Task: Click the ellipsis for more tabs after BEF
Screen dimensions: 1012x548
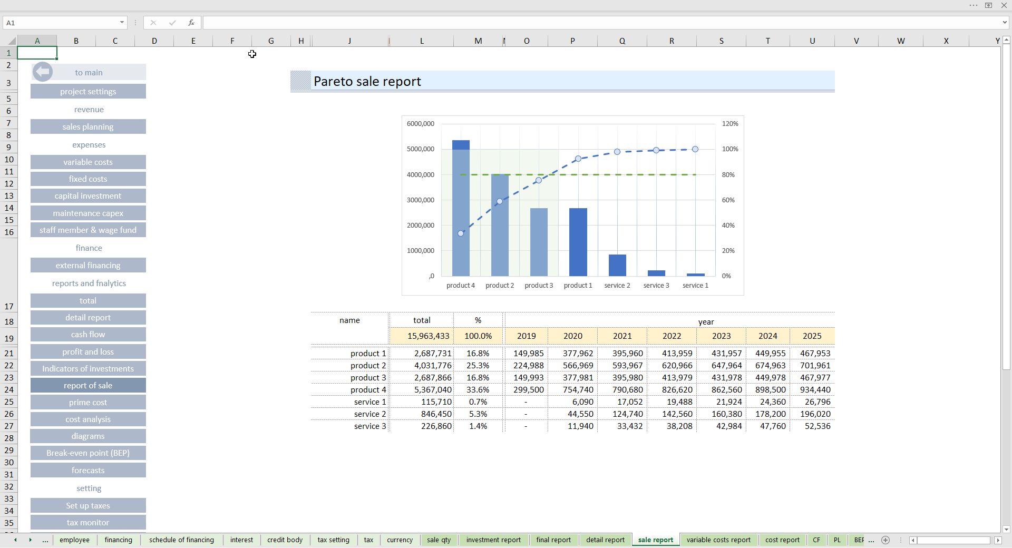Action: [x=871, y=540]
